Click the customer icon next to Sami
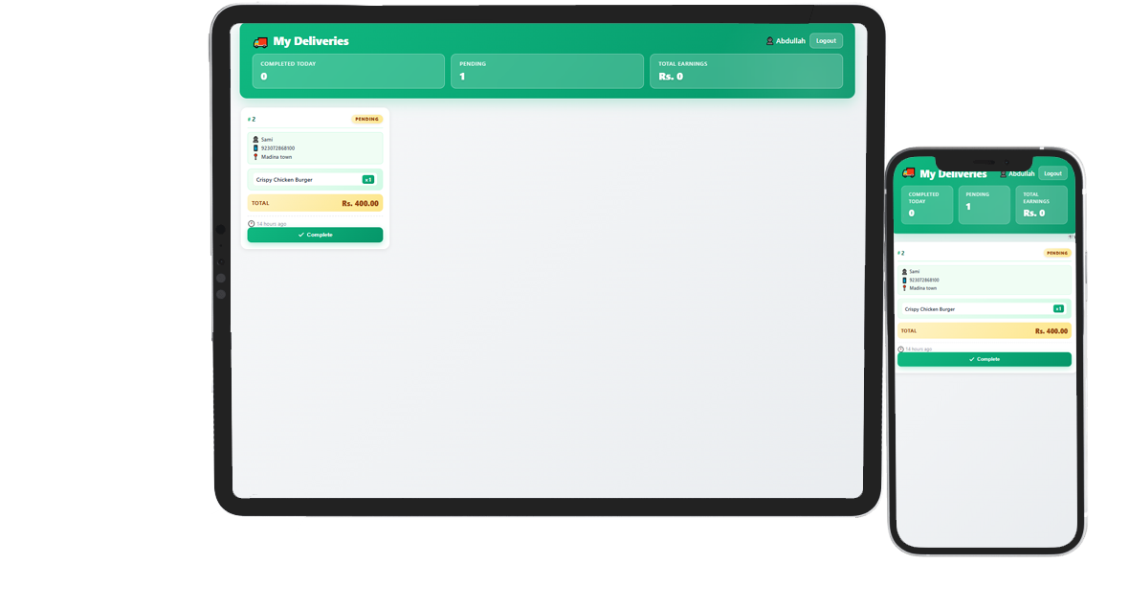 pos(255,139)
